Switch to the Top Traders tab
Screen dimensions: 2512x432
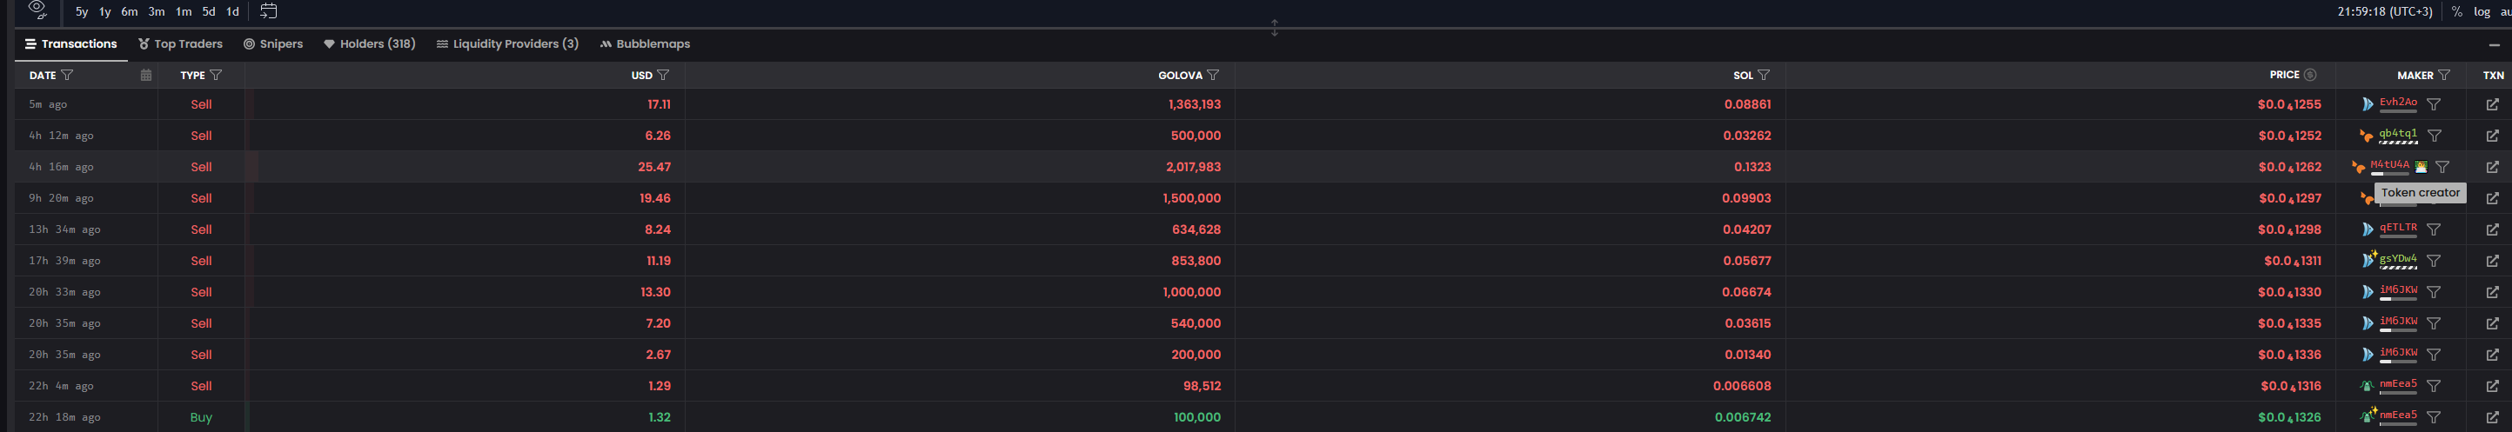[x=180, y=43]
